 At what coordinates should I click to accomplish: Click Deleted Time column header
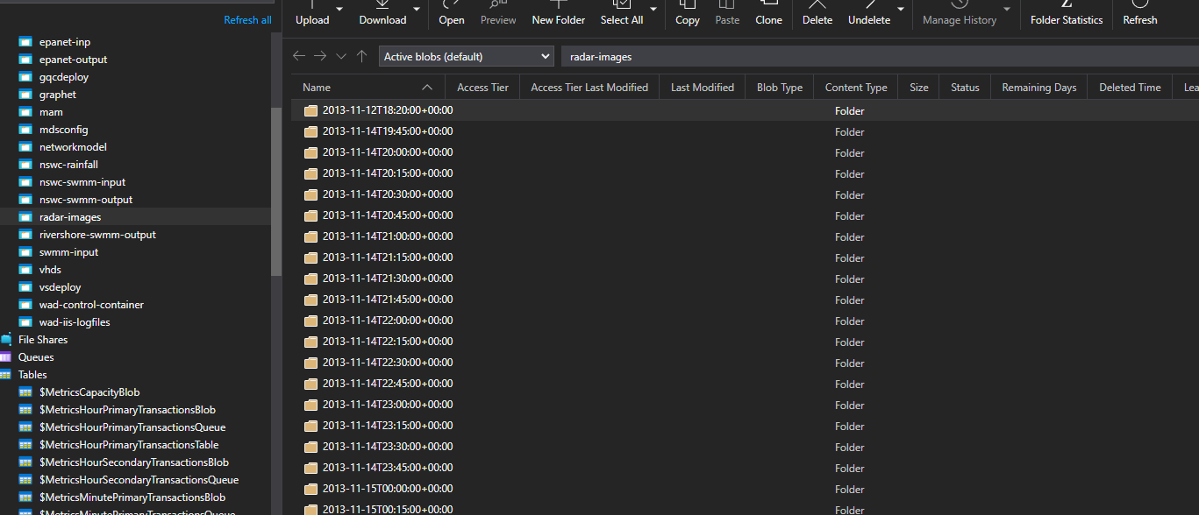1130,88
